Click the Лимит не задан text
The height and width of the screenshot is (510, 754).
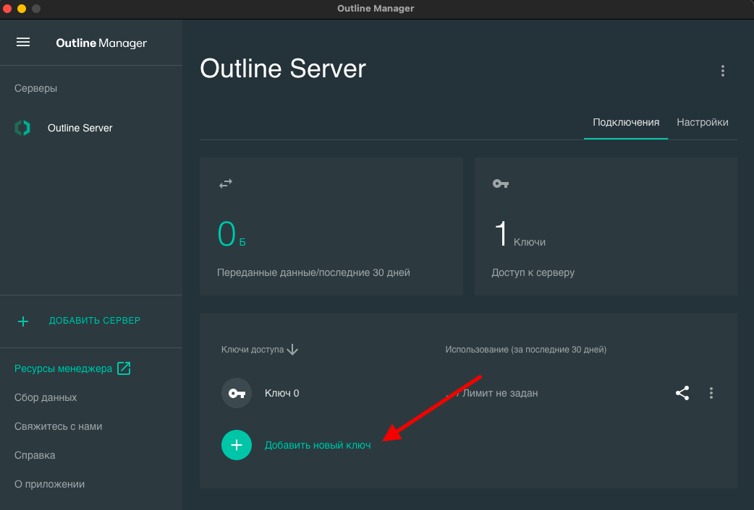(500, 393)
